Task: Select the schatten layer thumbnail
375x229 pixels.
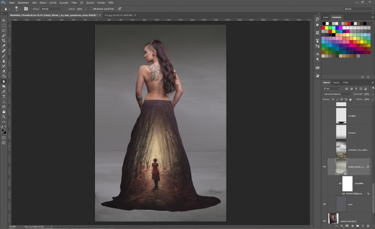Action: coord(341,116)
